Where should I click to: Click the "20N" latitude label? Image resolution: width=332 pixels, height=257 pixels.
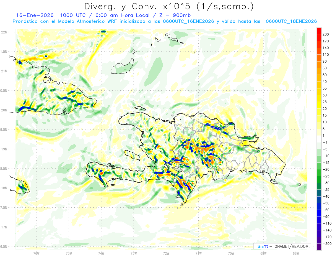[x=5, y=110]
